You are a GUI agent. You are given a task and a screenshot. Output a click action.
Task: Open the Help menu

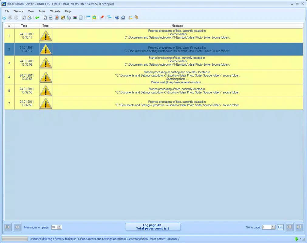point(68,11)
